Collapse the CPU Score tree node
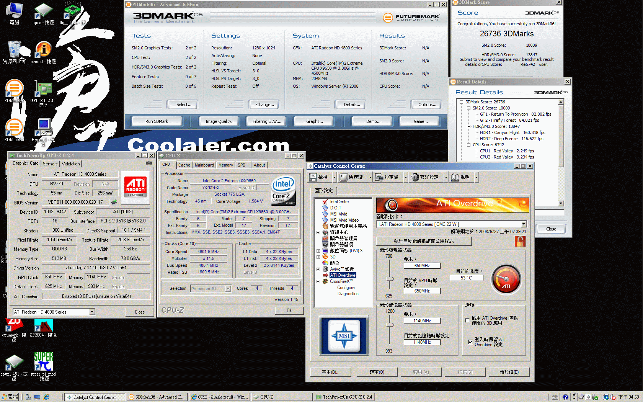 click(468, 145)
